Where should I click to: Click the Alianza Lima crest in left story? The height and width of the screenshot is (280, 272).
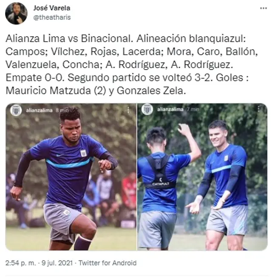coord(16,110)
